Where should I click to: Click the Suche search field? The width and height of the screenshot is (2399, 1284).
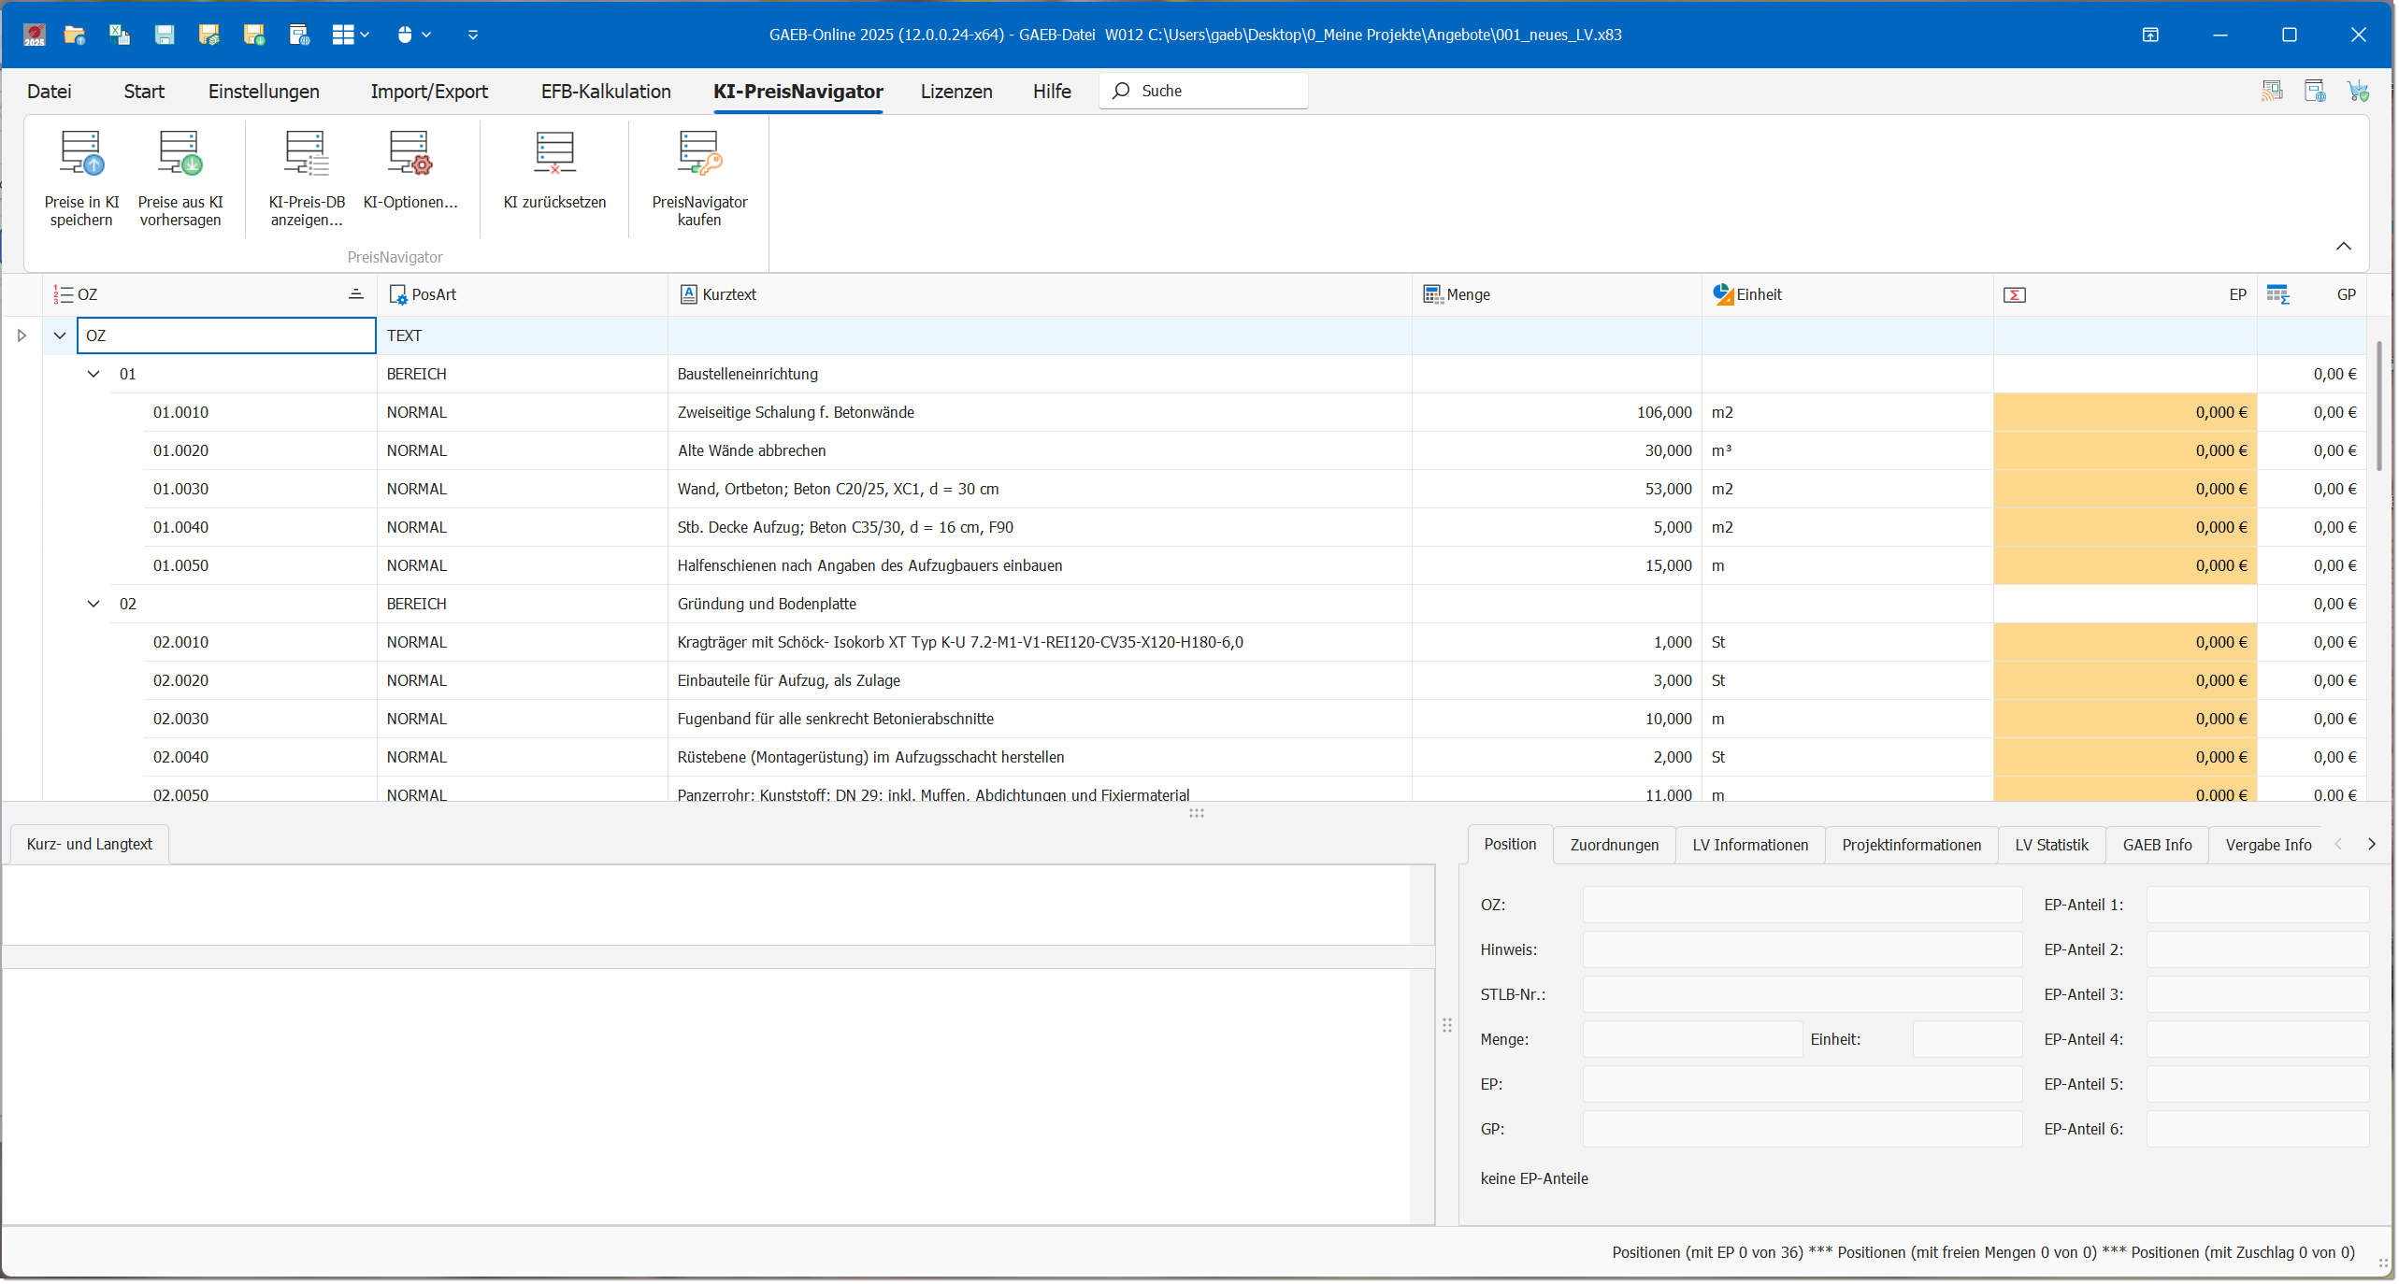pyautogui.click(x=1215, y=91)
